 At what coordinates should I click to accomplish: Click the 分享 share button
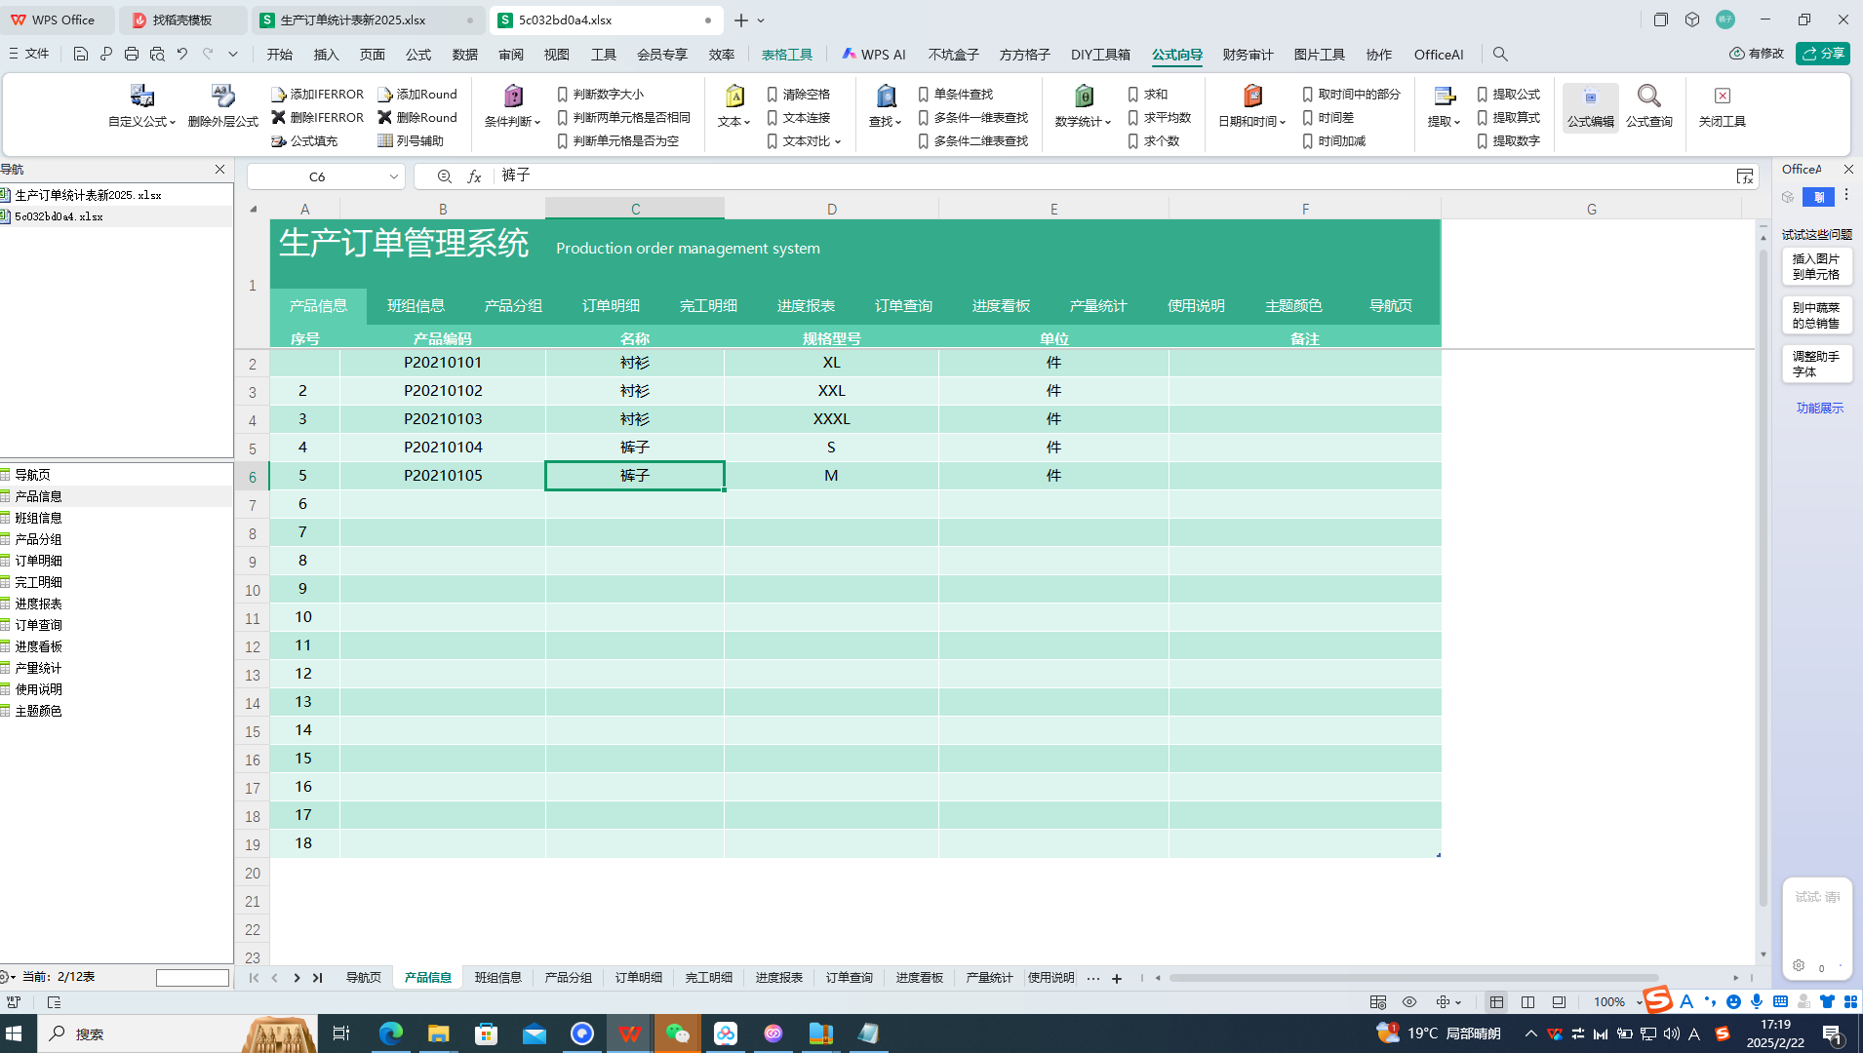click(x=1823, y=54)
